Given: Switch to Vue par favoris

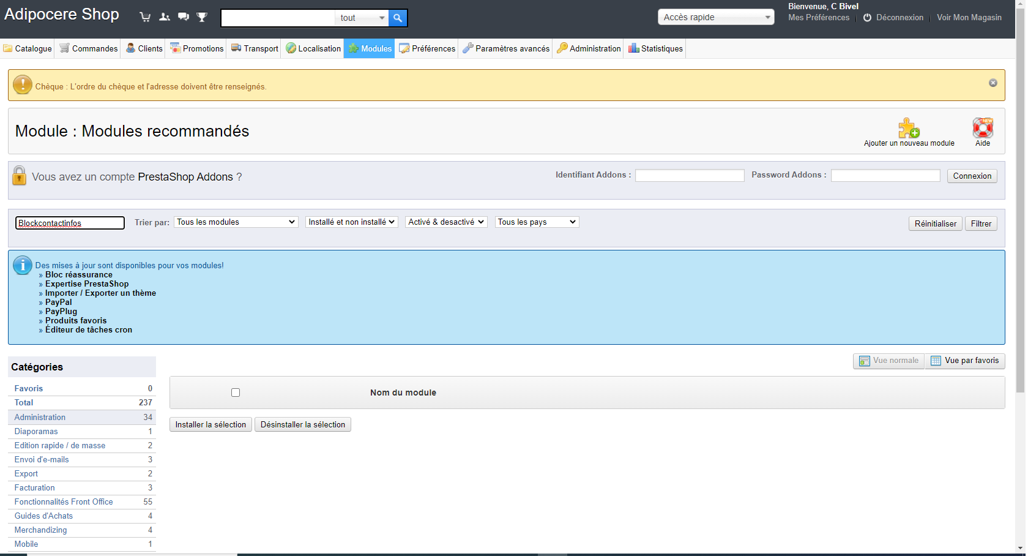Looking at the screenshot, I should pos(965,361).
